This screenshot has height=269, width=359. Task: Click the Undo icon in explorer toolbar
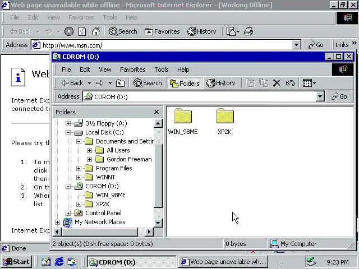pos(290,83)
